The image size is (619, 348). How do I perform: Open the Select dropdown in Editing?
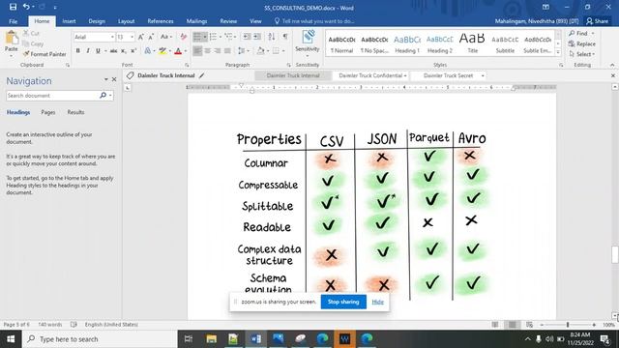pyautogui.click(x=582, y=54)
